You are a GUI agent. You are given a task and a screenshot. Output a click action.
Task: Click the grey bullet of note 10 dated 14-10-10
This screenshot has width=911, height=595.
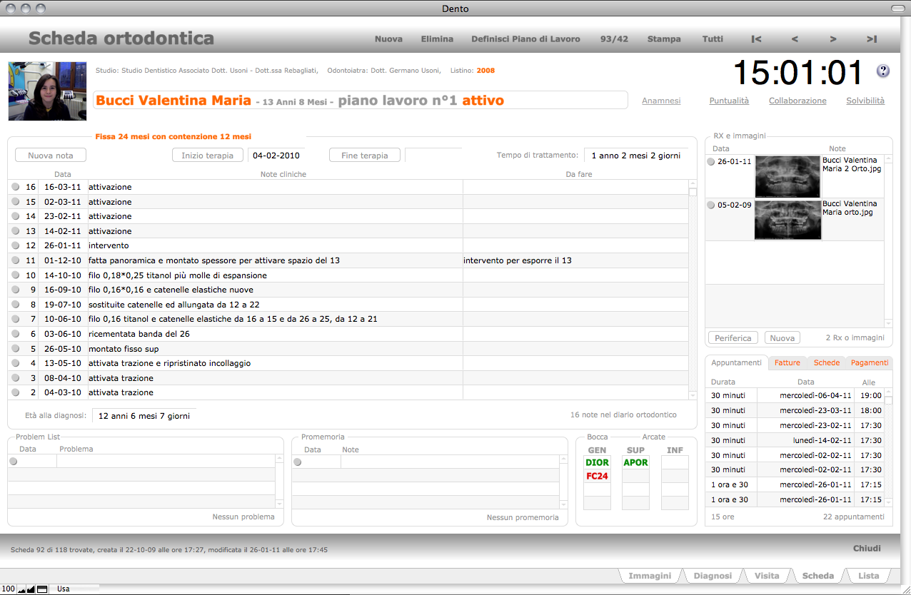click(16, 275)
